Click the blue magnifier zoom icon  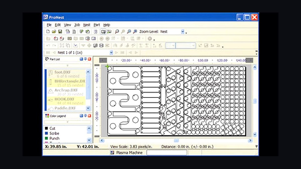tap(129, 32)
